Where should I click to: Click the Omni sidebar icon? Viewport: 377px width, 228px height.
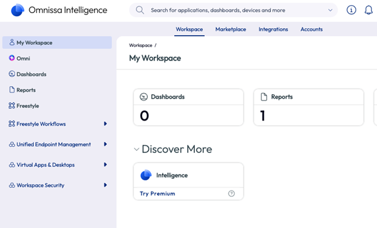12,58
